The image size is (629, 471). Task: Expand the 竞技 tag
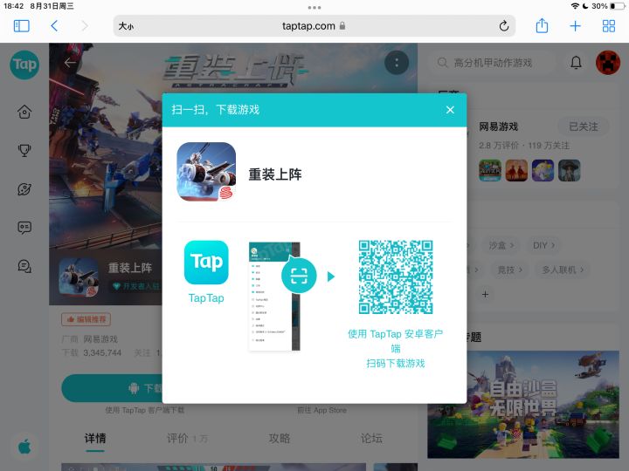(510, 270)
